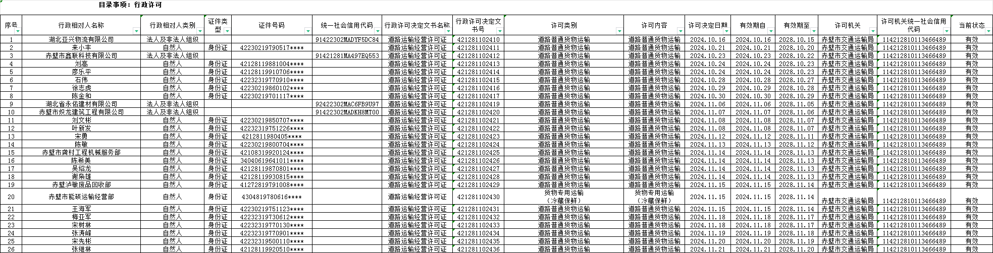This screenshot has width=993, height=253.
Task: Open the 行政许可决定文书名称 filter dropdown
Action: coord(449,31)
